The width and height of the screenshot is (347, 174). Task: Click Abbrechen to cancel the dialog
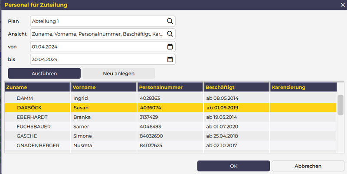pos(308,166)
